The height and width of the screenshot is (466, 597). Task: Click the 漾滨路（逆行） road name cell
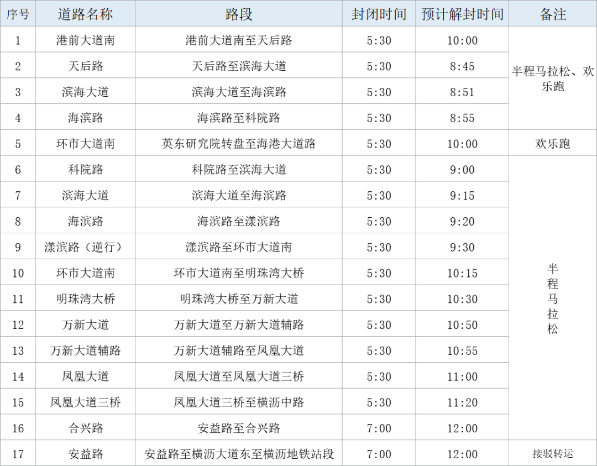pyautogui.click(x=85, y=247)
